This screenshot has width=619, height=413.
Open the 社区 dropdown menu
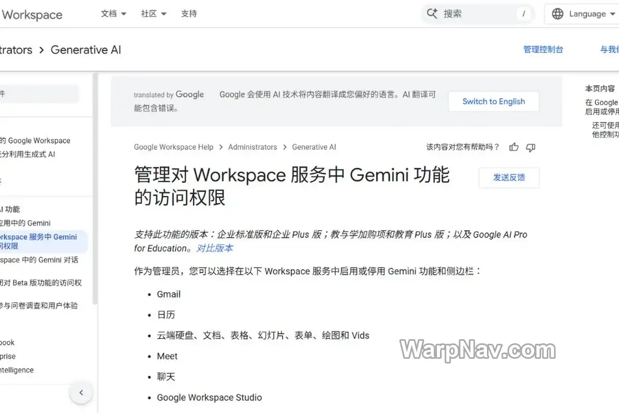coord(154,14)
